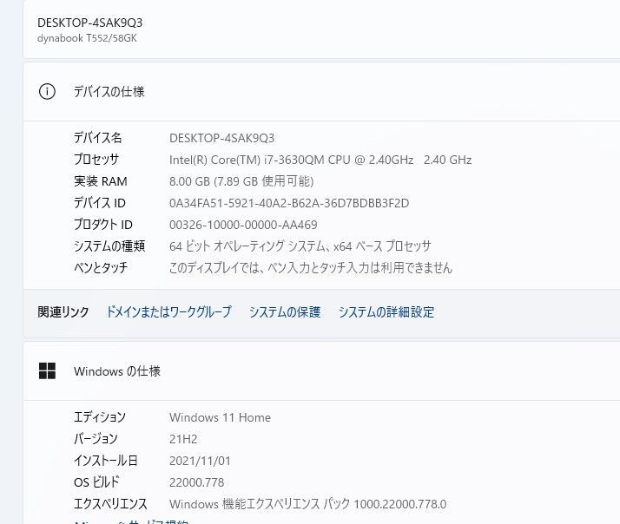Click the プロセッサ label

(96, 160)
